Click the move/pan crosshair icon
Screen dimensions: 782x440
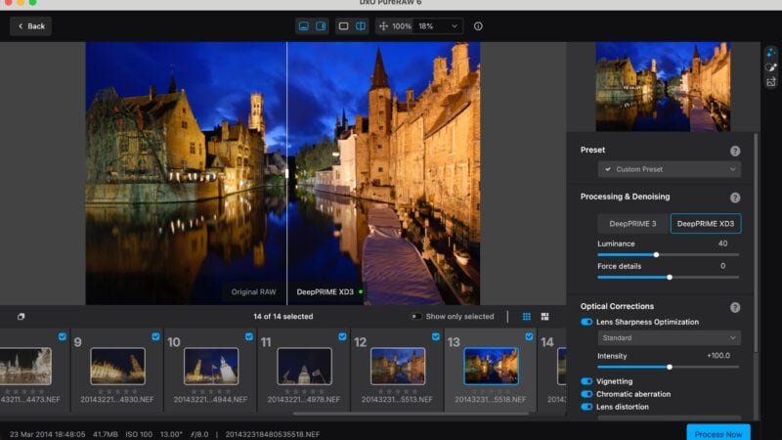point(383,26)
